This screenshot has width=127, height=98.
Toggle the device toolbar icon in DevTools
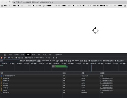point(5,55)
